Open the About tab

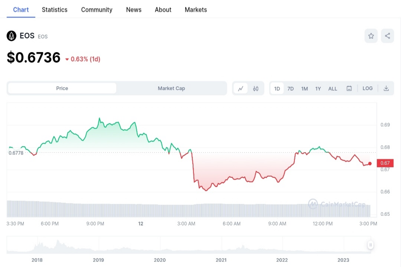pyautogui.click(x=163, y=10)
